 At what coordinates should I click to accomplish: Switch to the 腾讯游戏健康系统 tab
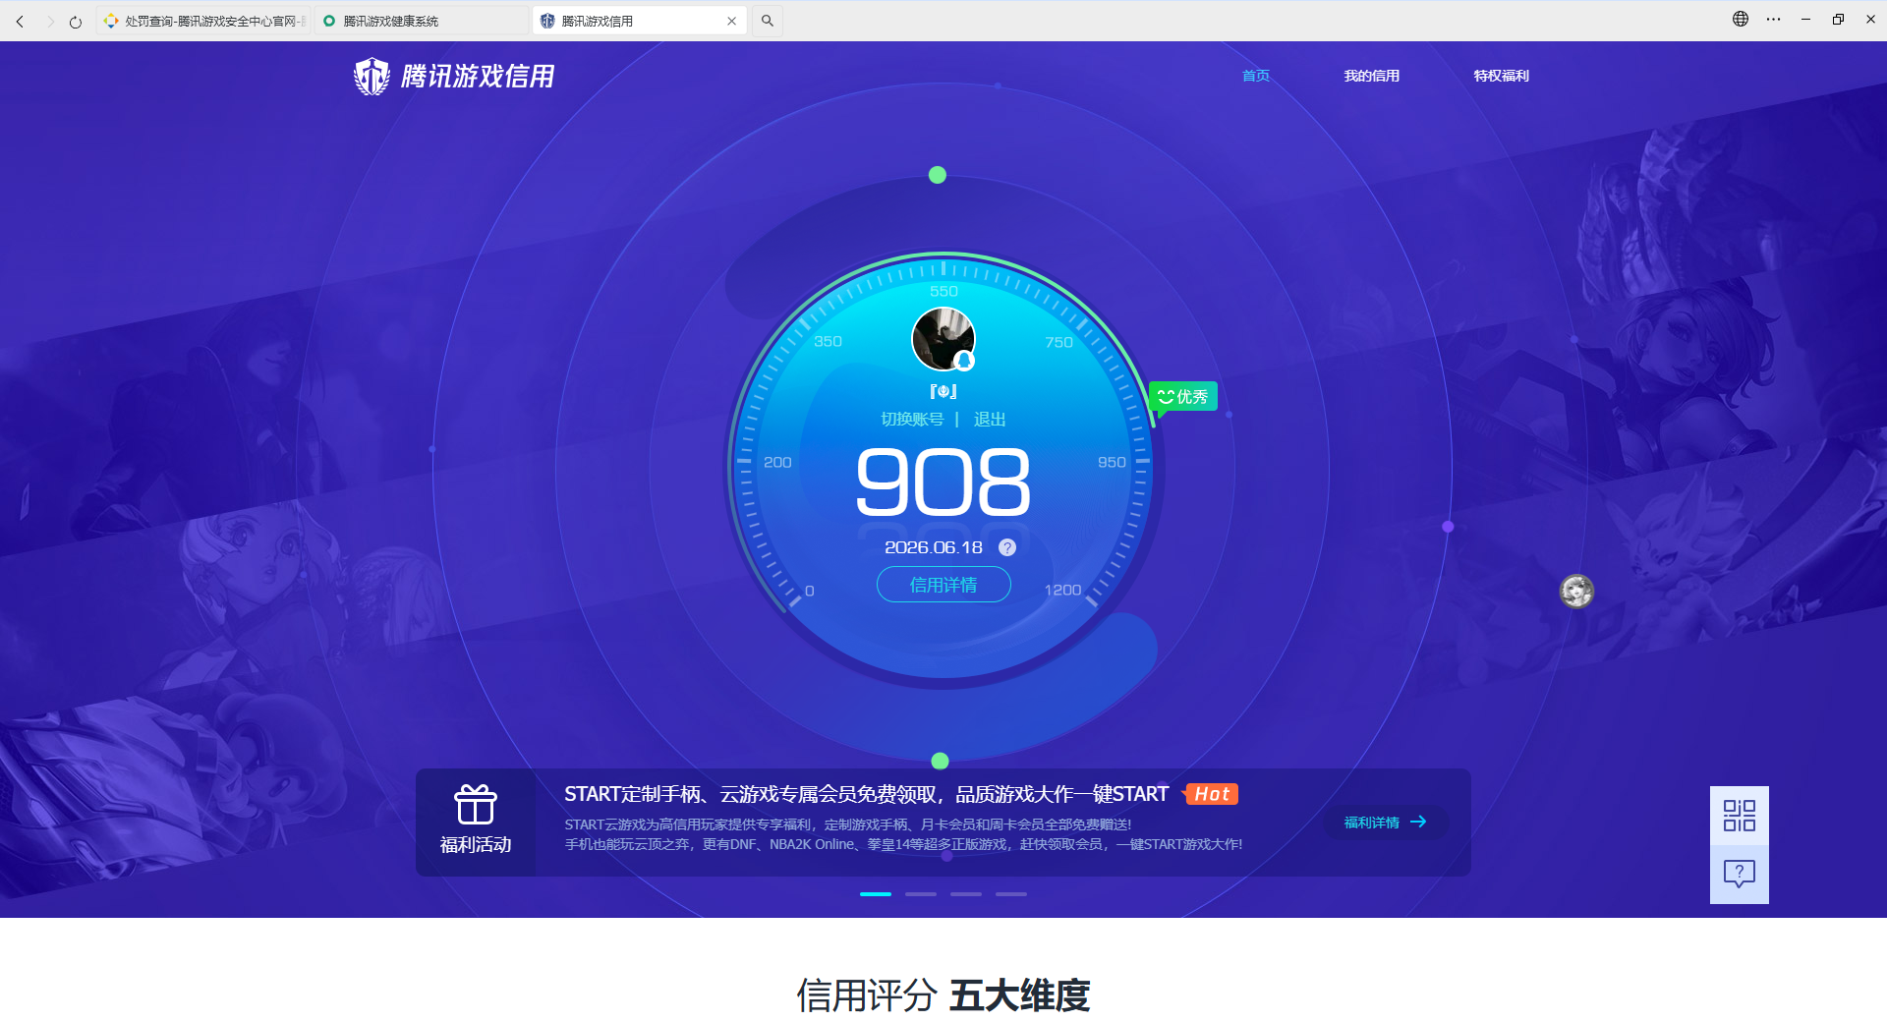click(423, 21)
